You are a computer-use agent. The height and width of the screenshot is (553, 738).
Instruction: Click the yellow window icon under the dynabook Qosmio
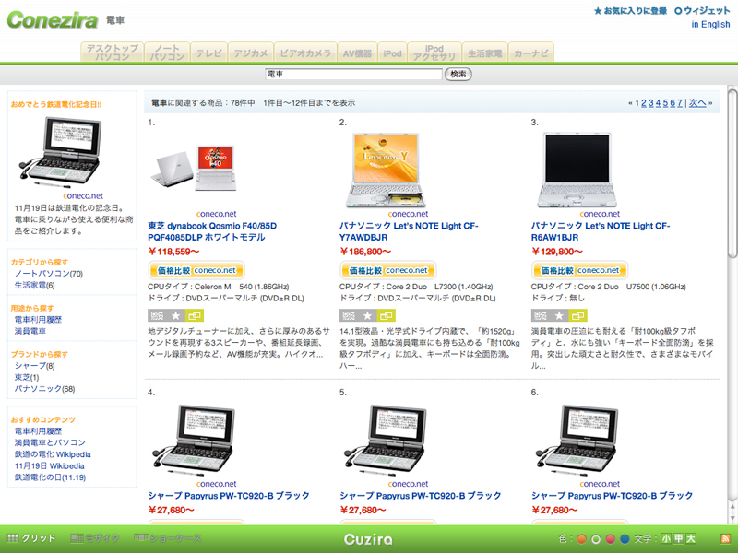point(195,315)
